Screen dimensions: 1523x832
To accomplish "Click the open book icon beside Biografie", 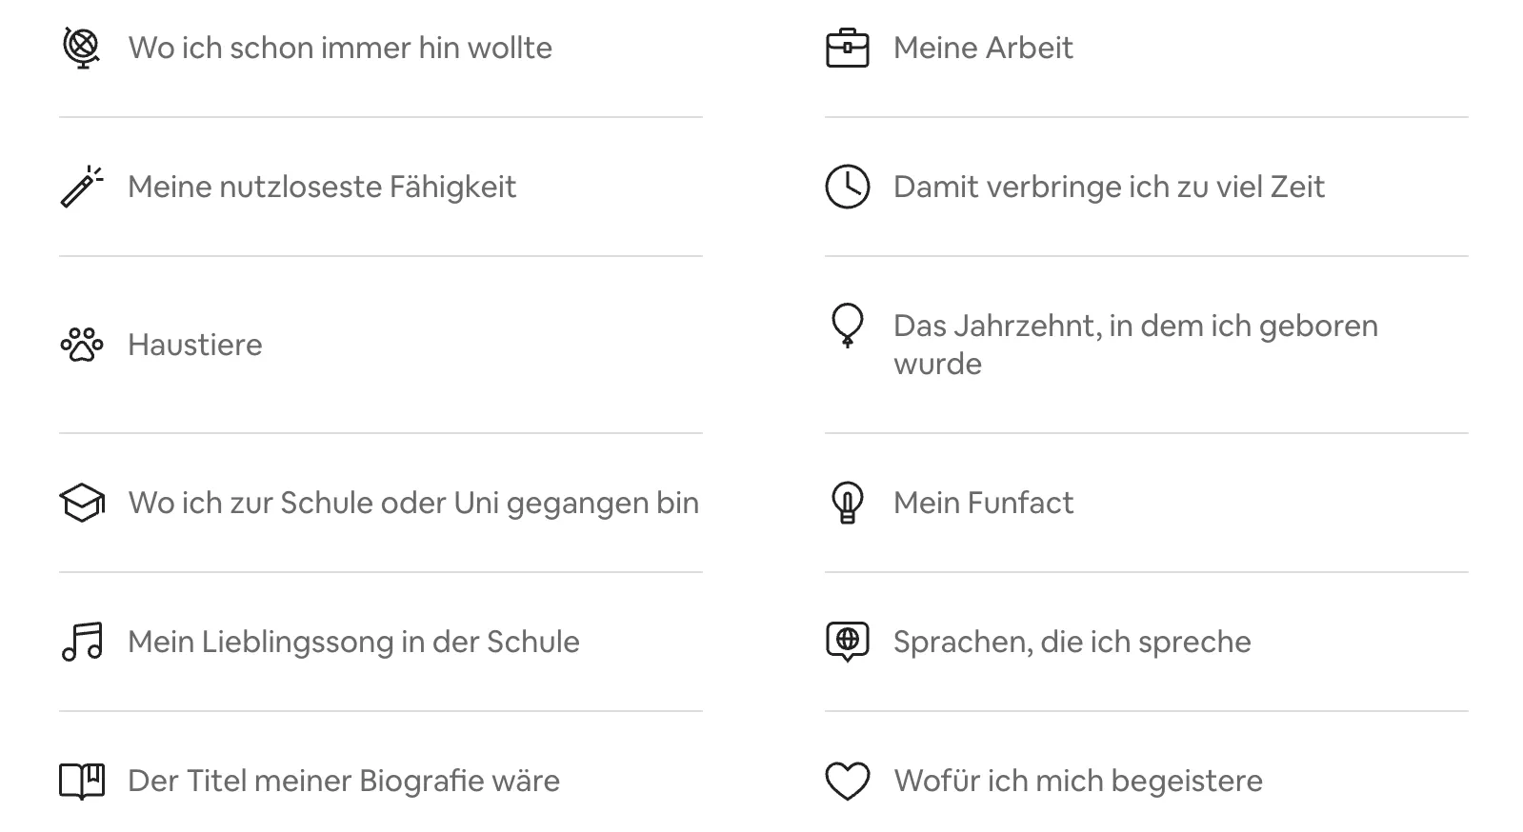I will pyautogui.click(x=81, y=781).
